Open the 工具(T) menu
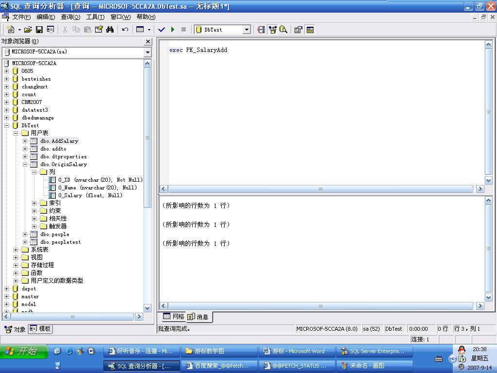This screenshot has height=373, width=497. [96, 17]
